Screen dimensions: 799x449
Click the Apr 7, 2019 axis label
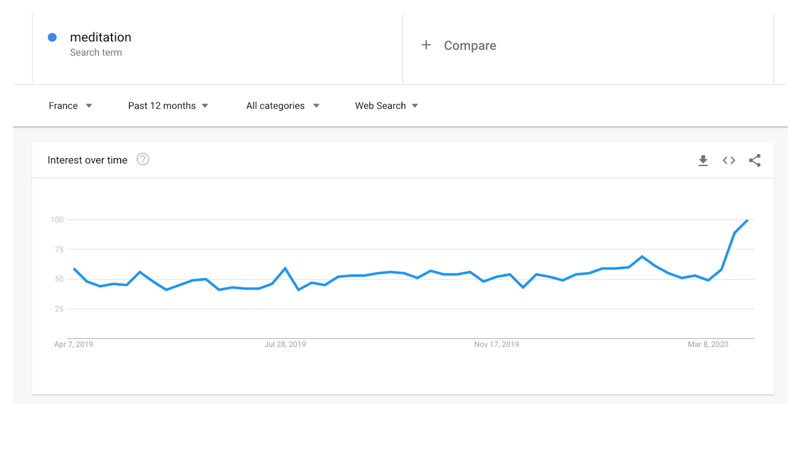click(74, 344)
